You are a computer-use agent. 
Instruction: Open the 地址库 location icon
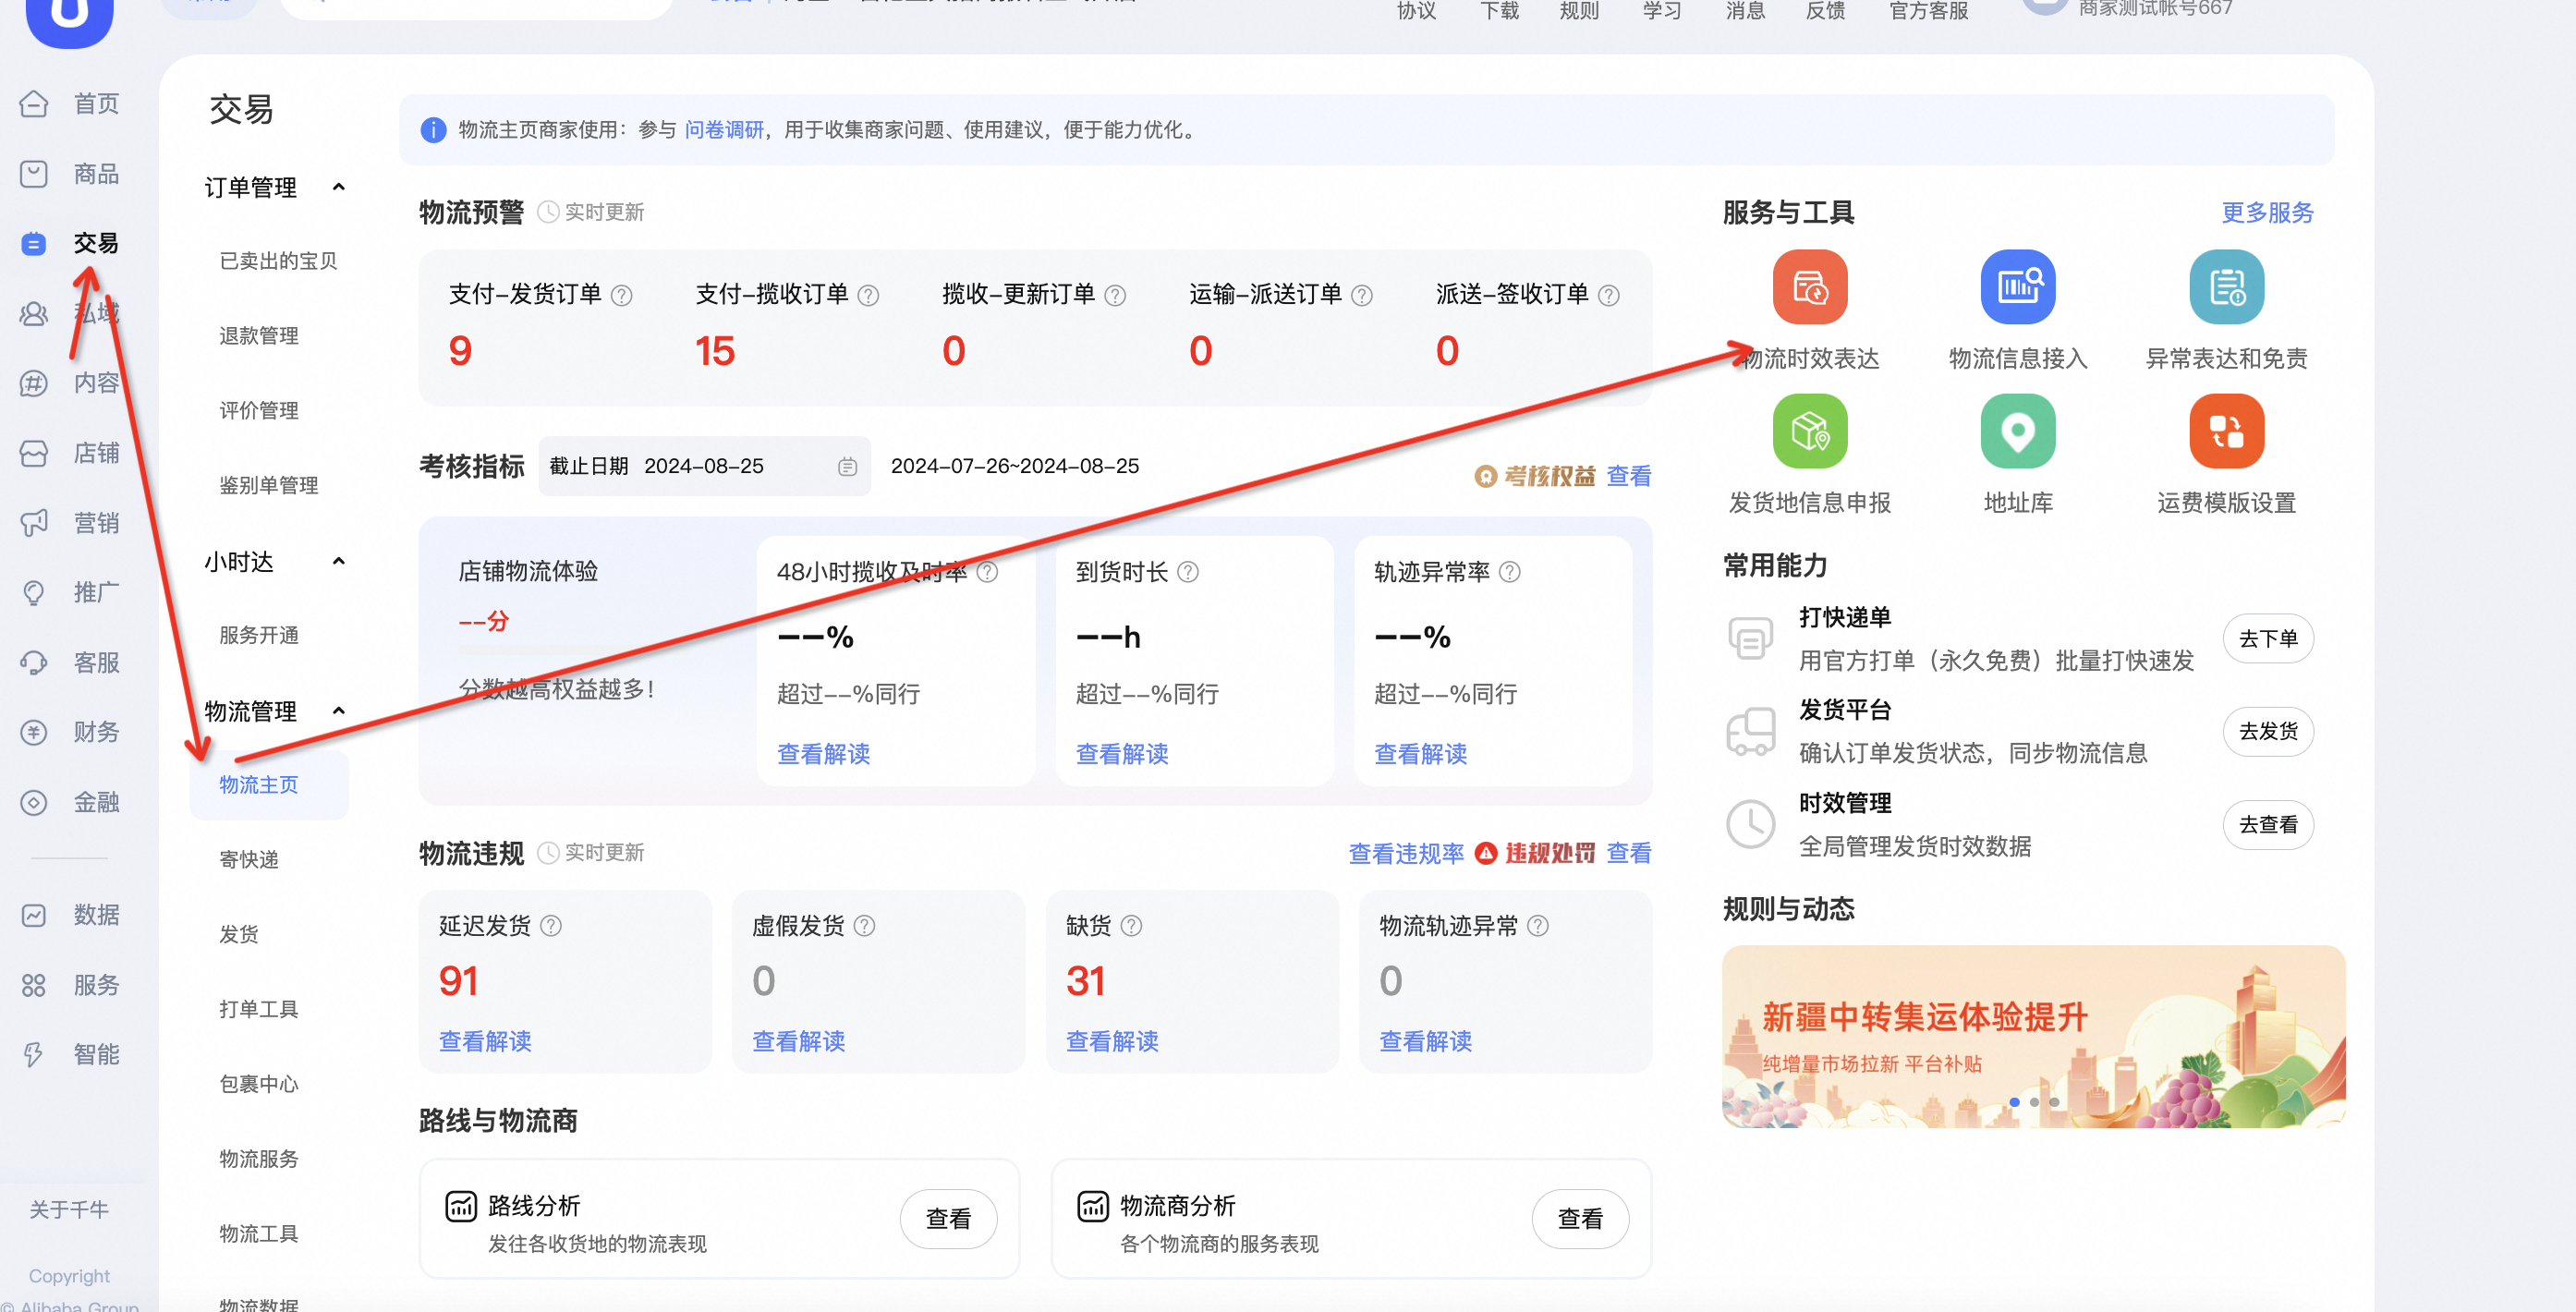(x=2017, y=431)
